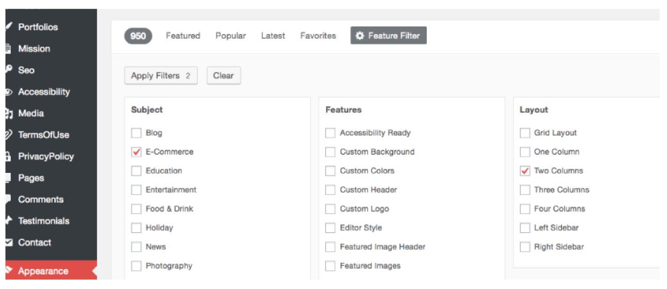Image resolution: width=667 pixels, height=289 pixels.
Task: Check the Featured Images checkbox
Action: (x=330, y=266)
